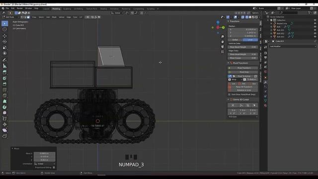Enable vertex select mode

[x=22, y=17]
